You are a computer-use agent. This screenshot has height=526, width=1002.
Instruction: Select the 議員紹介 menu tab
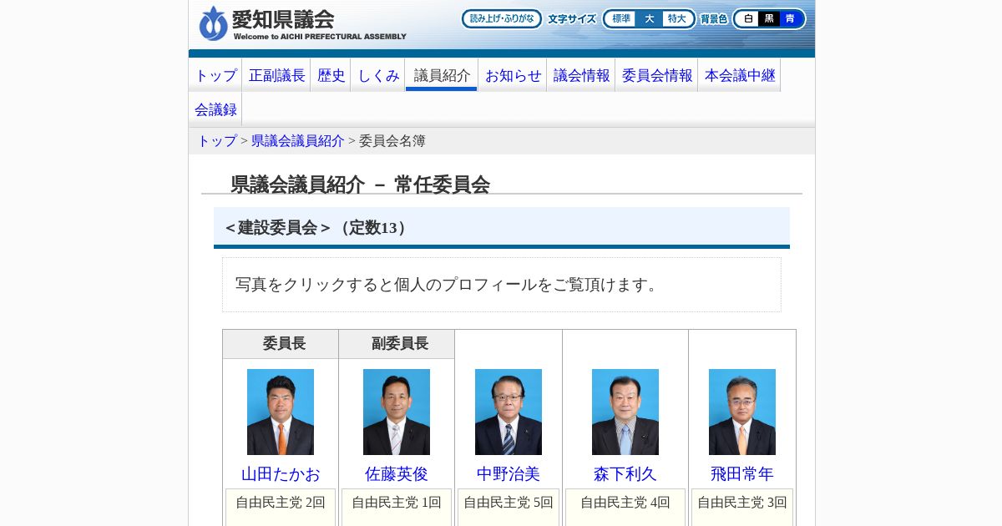pyautogui.click(x=442, y=75)
